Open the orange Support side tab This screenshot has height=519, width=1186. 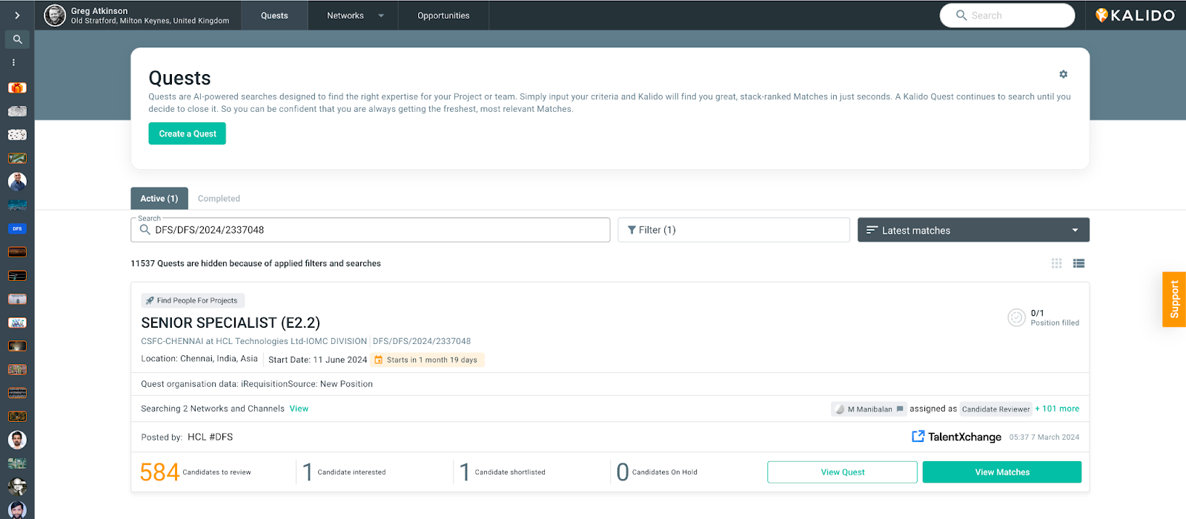point(1174,300)
